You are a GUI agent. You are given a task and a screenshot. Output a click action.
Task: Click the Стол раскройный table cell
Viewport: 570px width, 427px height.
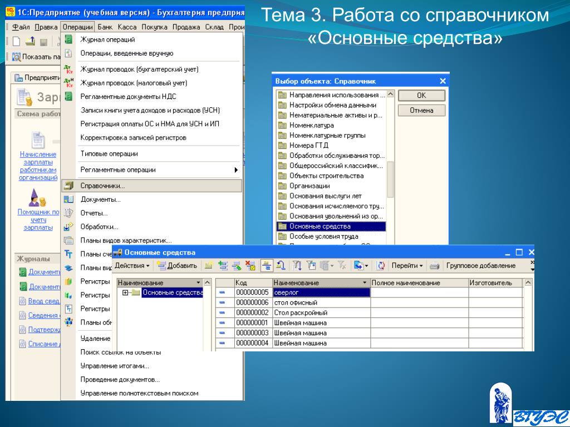tap(321, 312)
